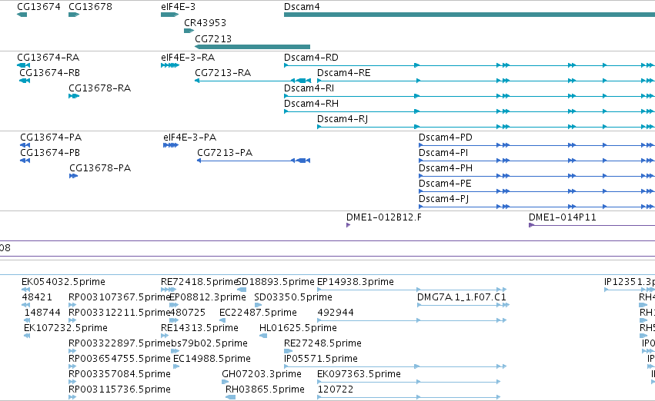Open transcript eIF4E-3-RA
Screen dimensions: 655x401
[188, 57]
